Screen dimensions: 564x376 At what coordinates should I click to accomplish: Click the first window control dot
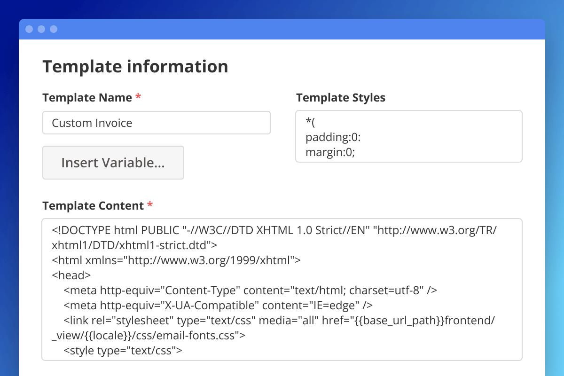click(29, 29)
